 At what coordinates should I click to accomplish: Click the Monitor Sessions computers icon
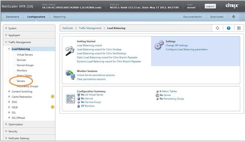click(x=70, y=75)
